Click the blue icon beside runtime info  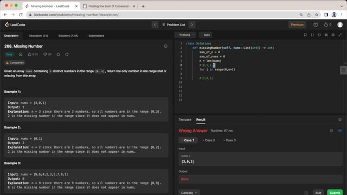point(340,131)
